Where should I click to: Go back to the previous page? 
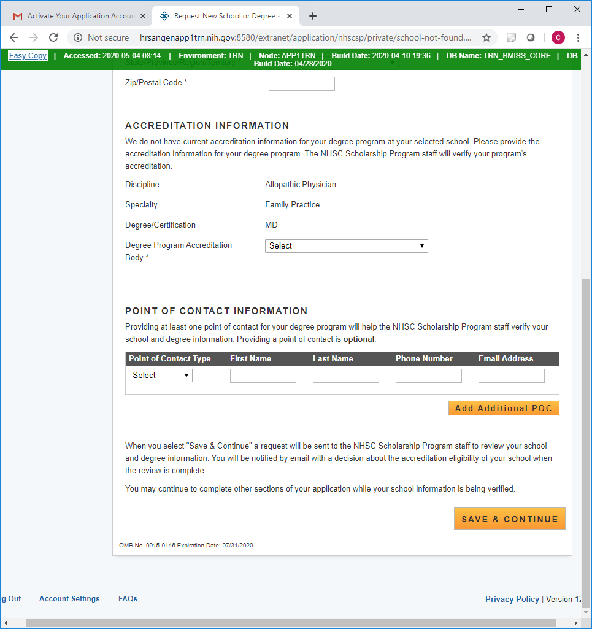14,37
